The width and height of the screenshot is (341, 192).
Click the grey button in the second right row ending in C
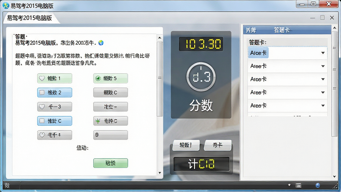[x=111, y=93]
